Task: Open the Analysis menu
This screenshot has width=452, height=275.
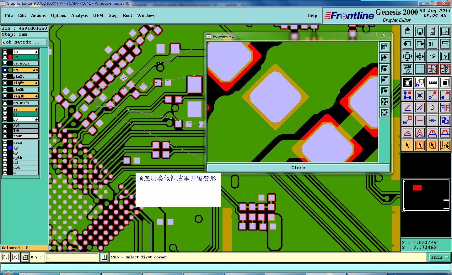Action: tap(79, 15)
